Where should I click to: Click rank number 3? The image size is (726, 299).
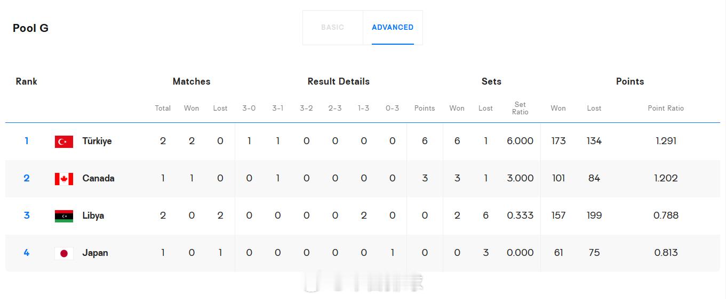pyautogui.click(x=27, y=215)
